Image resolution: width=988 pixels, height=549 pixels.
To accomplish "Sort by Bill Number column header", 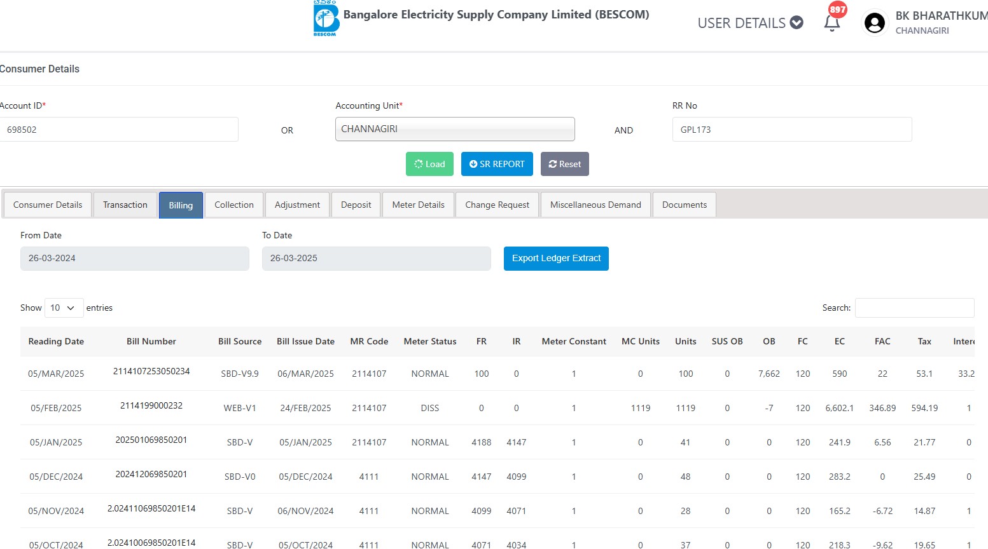I will tap(151, 341).
